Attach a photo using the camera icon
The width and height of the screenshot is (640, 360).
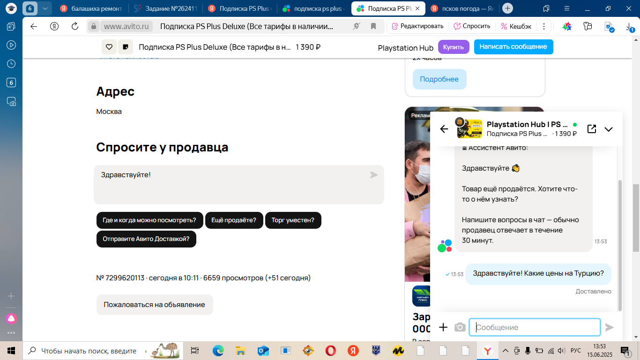[460, 327]
